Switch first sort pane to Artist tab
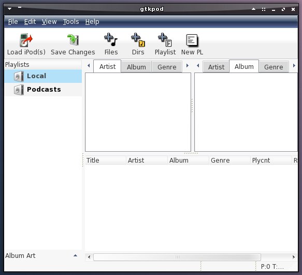The width and height of the screenshot is (302, 275). (107, 66)
